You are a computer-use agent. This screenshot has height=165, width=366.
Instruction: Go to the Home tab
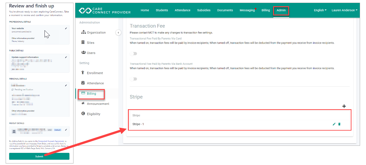click(x=145, y=10)
